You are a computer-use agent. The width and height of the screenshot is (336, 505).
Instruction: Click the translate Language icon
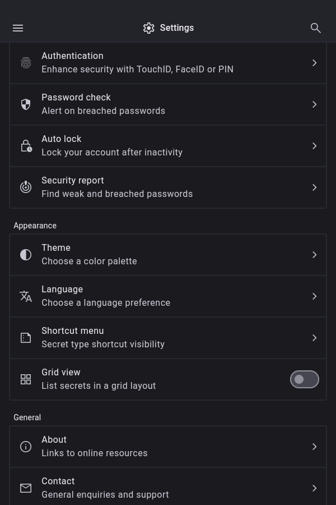pyautogui.click(x=26, y=296)
